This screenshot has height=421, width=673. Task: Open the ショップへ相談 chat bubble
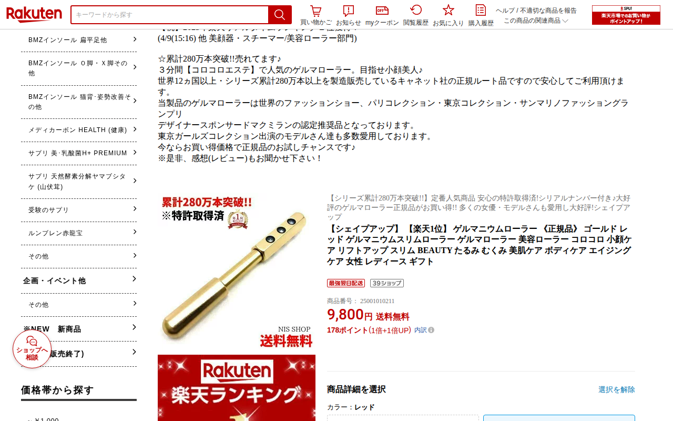pyautogui.click(x=32, y=349)
